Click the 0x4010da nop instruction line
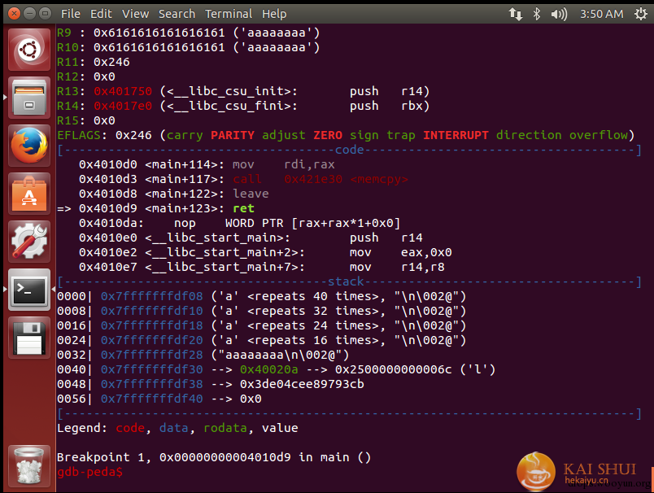Image resolution: width=654 pixels, height=493 pixels. [240, 223]
